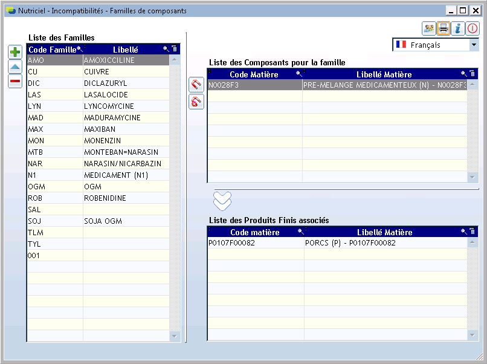The width and height of the screenshot is (487, 364).
Task: Show information with the blue i icon
Action: (x=458, y=28)
